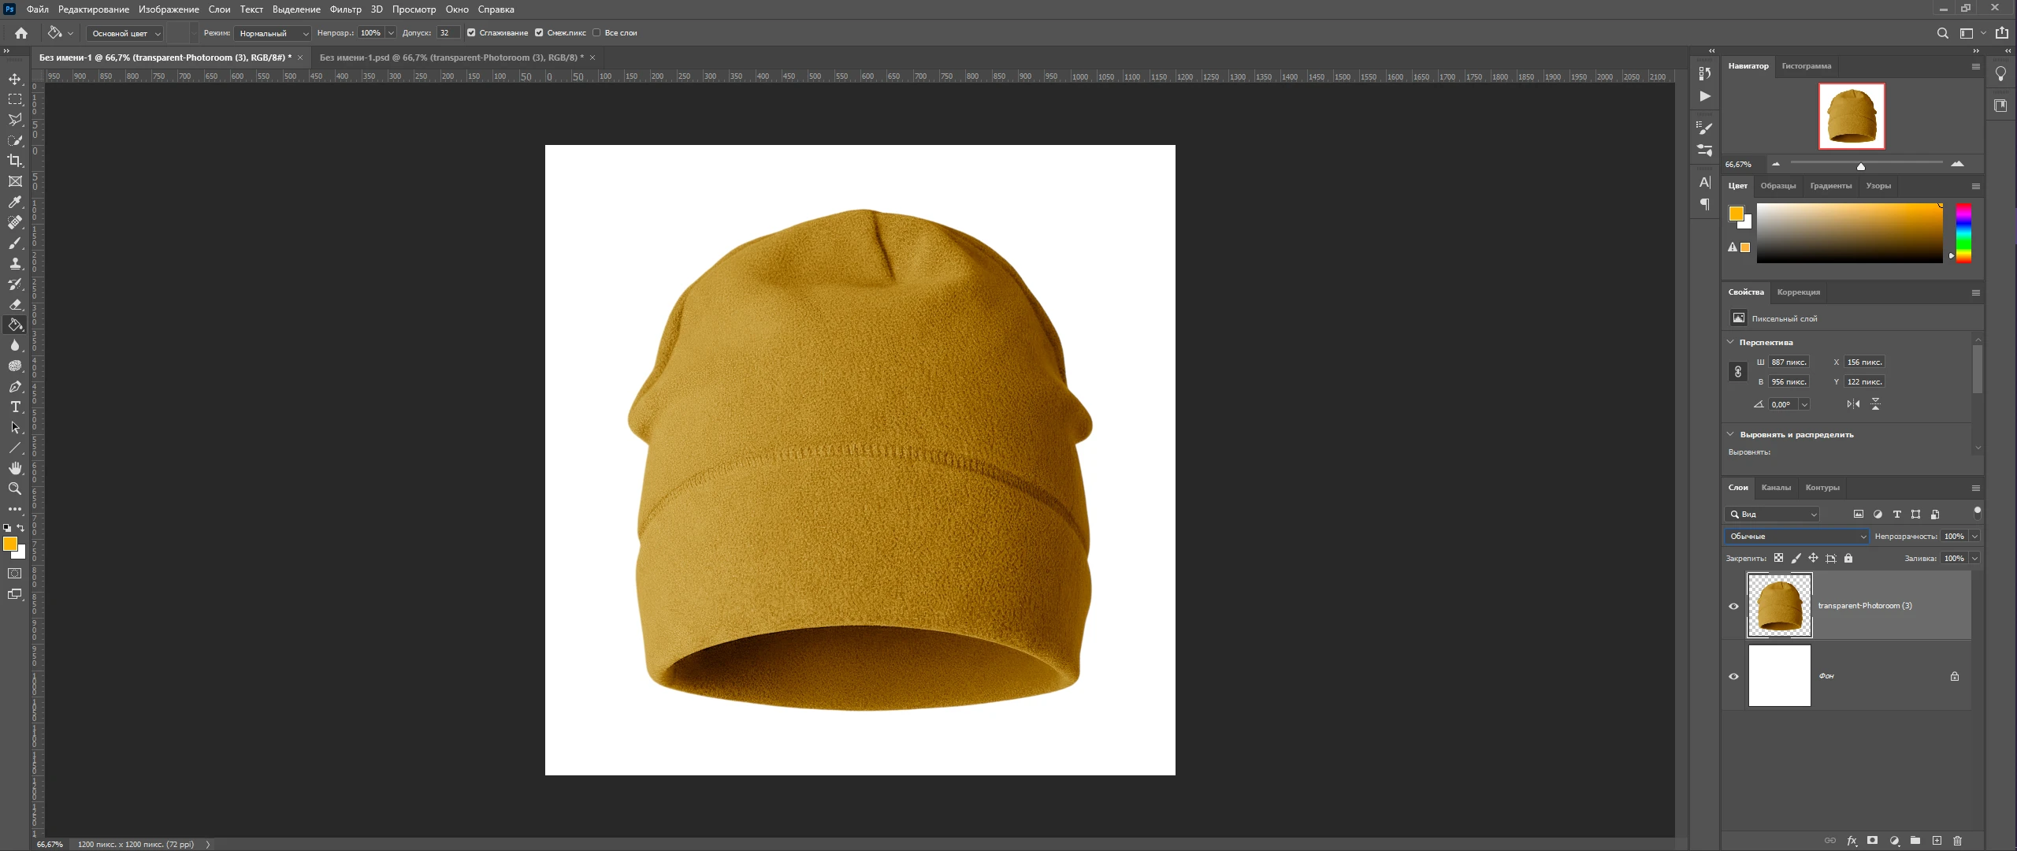The image size is (2017, 851).
Task: Click the Допуск tolerance input field
Action: [448, 33]
